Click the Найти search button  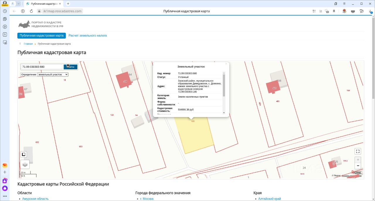tap(71, 67)
